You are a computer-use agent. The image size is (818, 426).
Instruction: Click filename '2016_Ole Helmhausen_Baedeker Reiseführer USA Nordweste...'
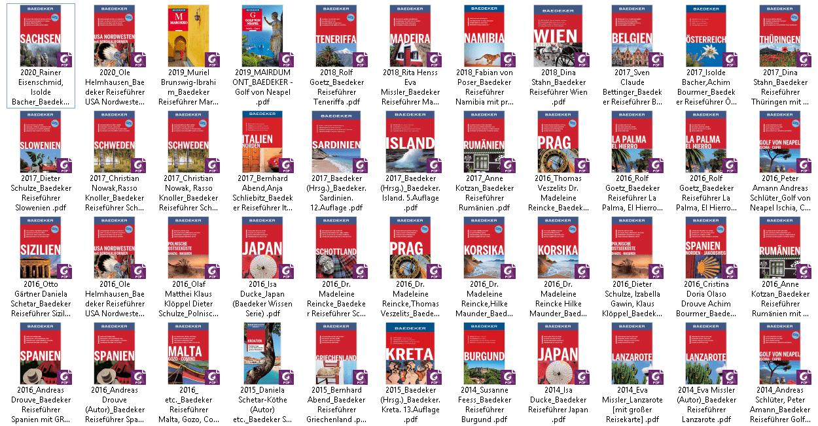(115, 299)
